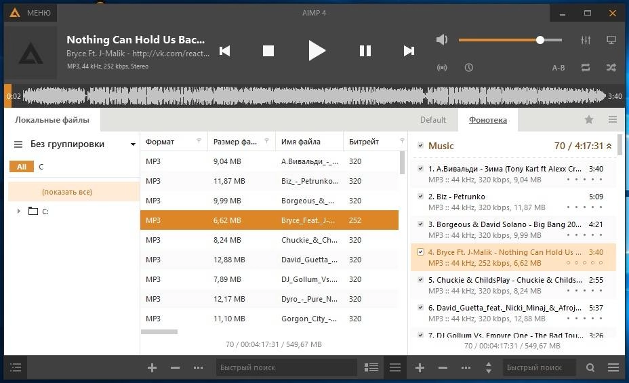Click the playlist vertical scrollbar
The height and width of the screenshot is (383, 629).
(620, 145)
